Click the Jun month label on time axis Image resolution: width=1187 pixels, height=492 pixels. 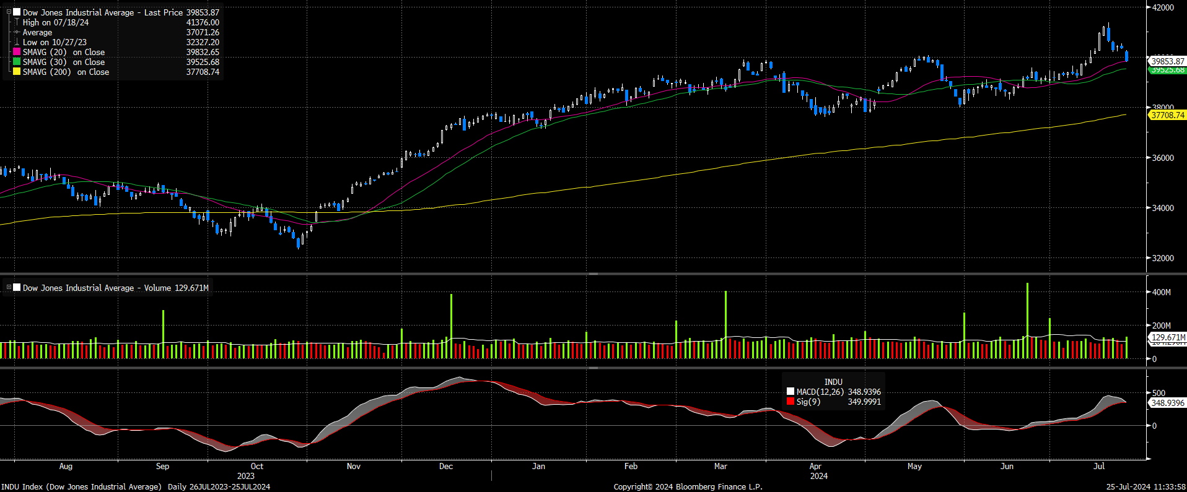point(1007,467)
